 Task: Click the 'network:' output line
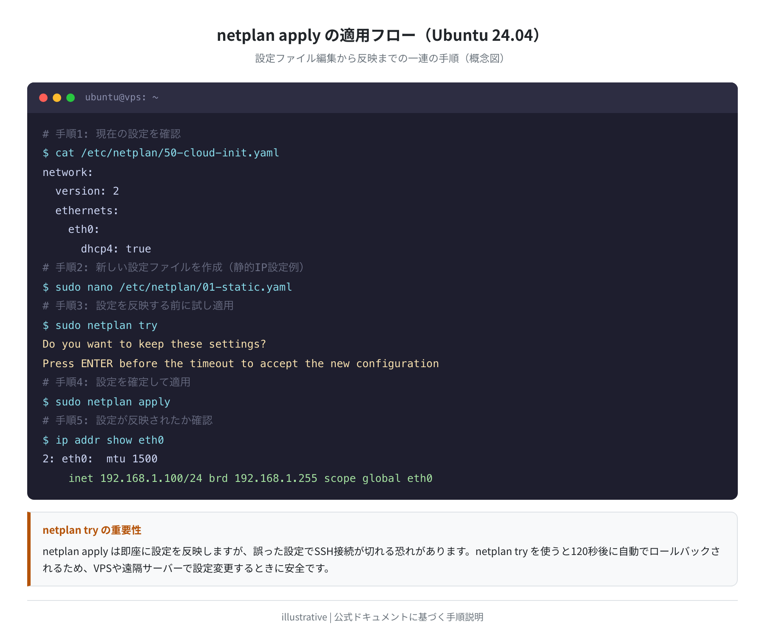pyautogui.click(x=68, y=172)
